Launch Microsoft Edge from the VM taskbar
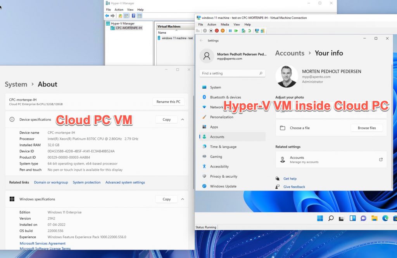 tap(385, 218)
